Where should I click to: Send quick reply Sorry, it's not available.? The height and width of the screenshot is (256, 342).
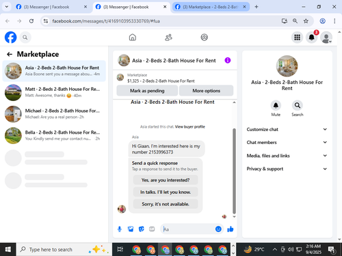[166, 204]
